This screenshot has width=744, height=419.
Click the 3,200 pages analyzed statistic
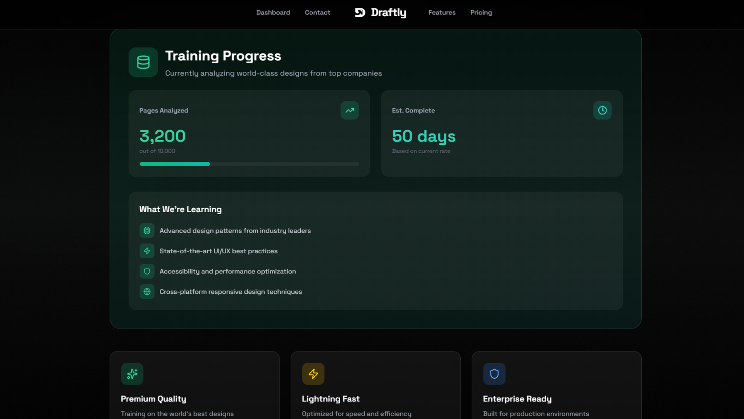pos(162,136)
